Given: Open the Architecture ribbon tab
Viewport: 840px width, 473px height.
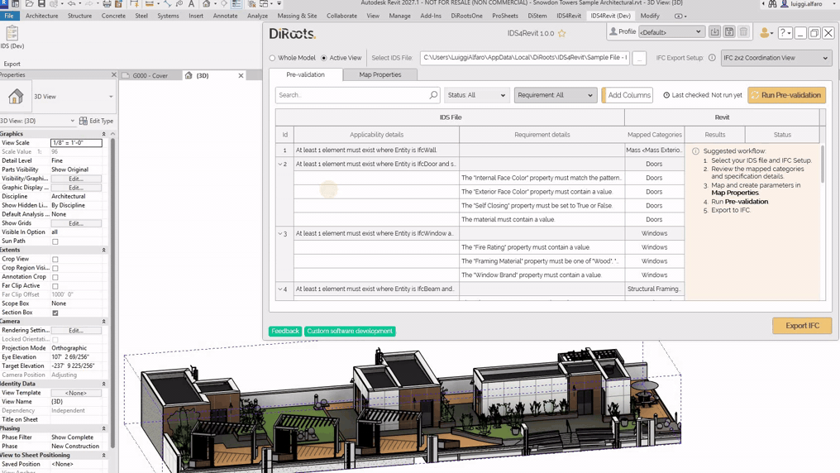Looking at the screenshot, I should pyautogui.click(x=42, y=16).
